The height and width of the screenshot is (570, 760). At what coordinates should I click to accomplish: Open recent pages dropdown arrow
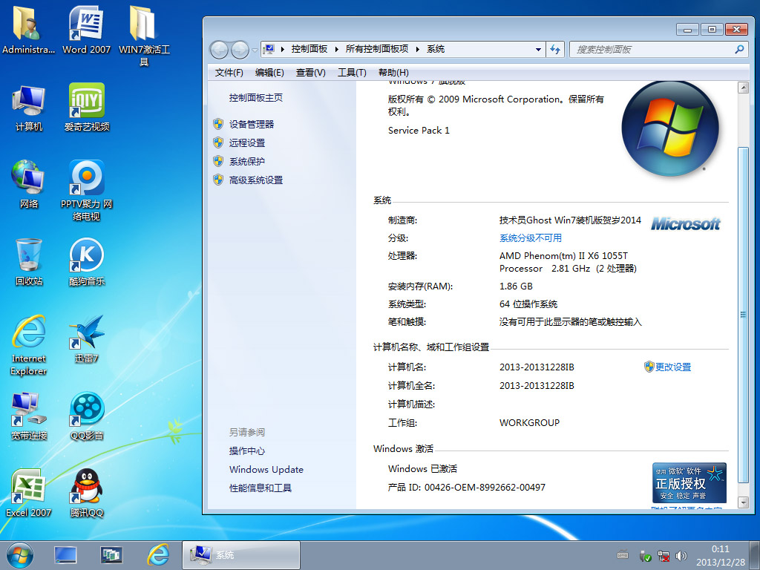click(x=255, y=50)
